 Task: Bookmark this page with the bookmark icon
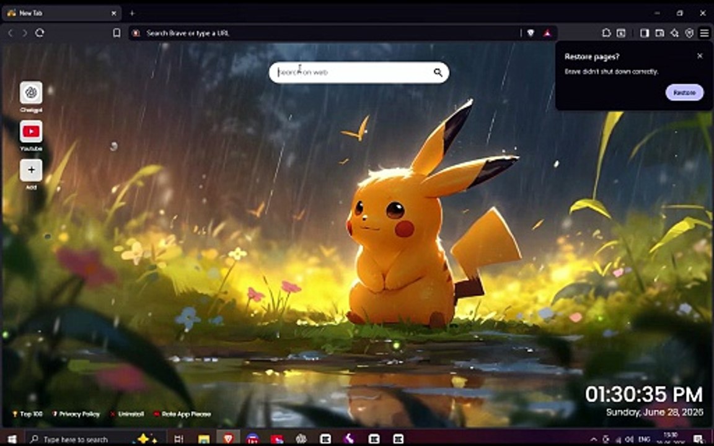click(117, 33)
